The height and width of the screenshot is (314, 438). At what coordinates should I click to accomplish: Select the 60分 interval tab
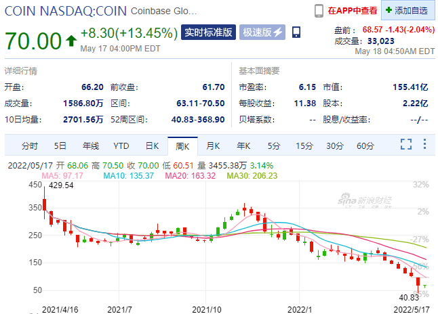[365, 146]
